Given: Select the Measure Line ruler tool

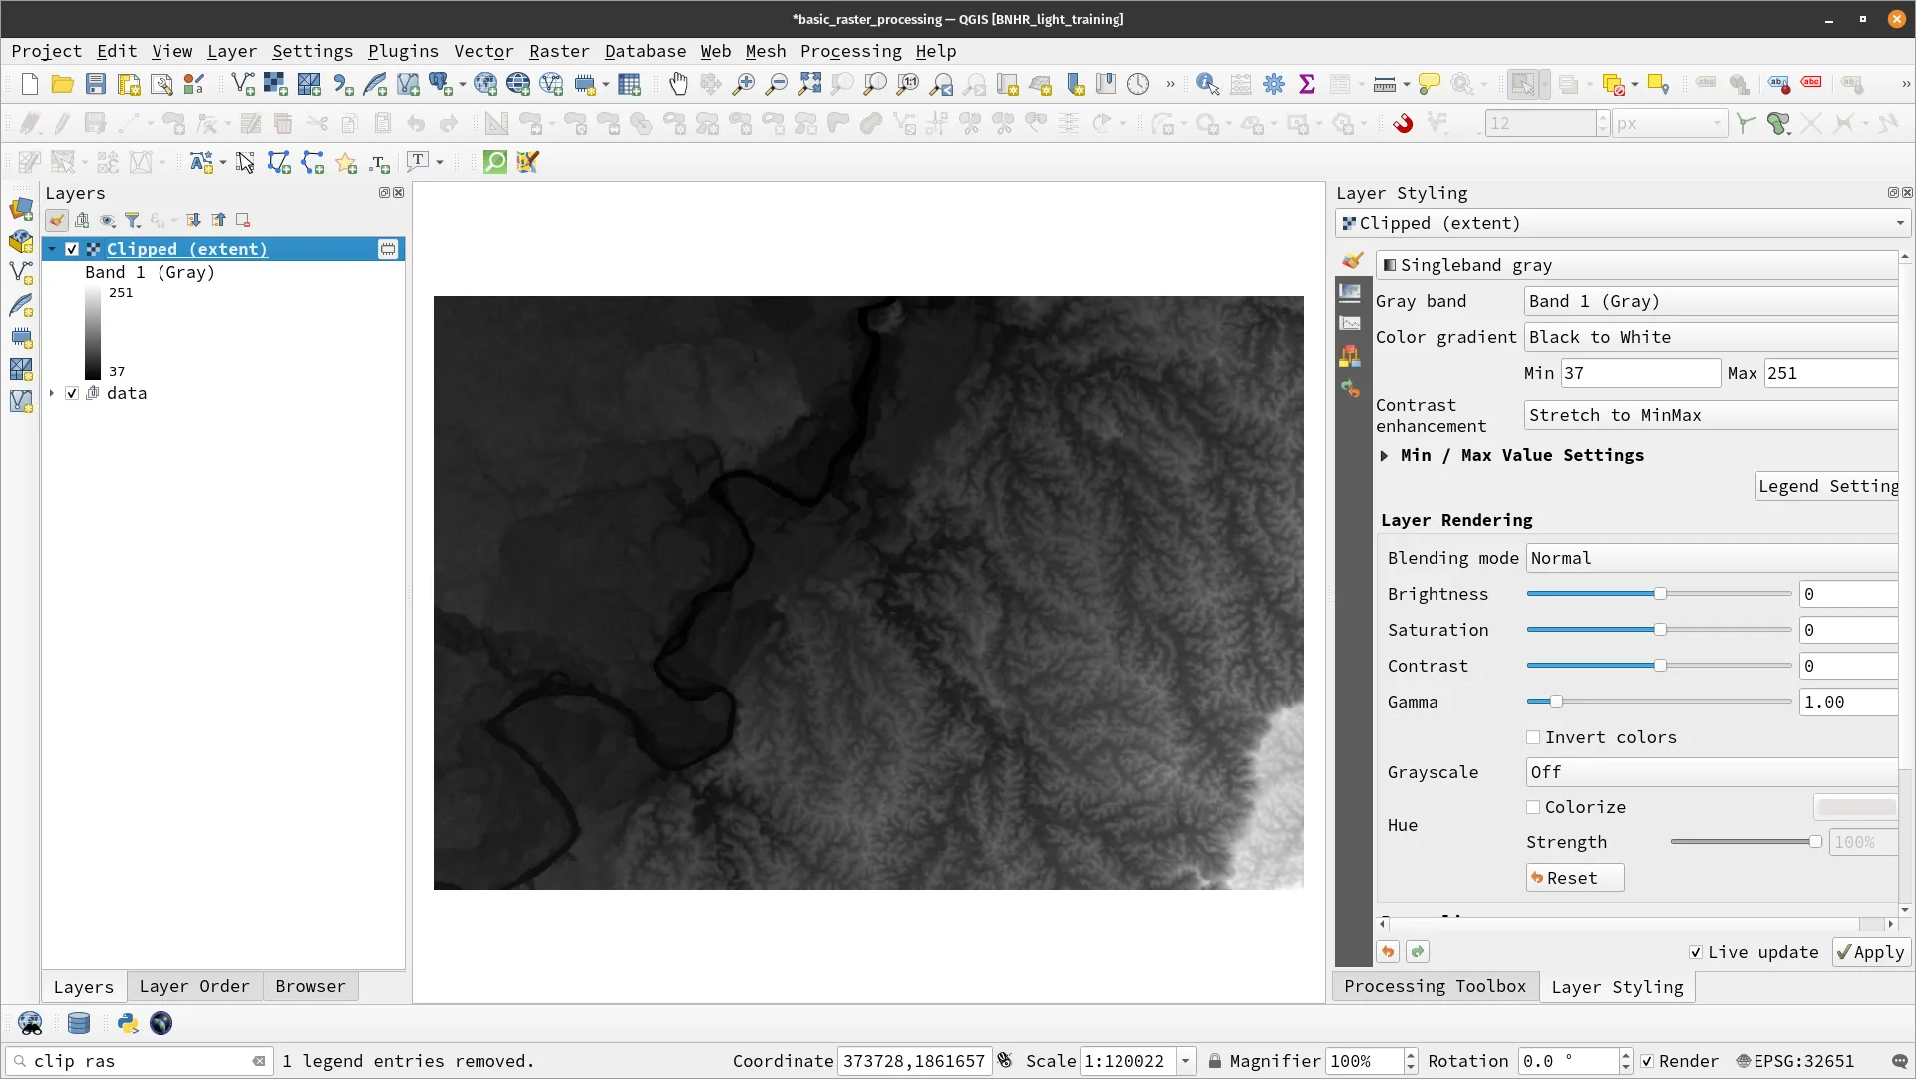Looking at the screenshot, I should point(1385,85).
